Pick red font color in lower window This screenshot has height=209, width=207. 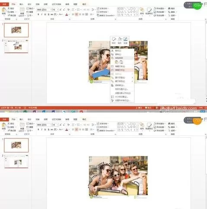click(67, 129)
